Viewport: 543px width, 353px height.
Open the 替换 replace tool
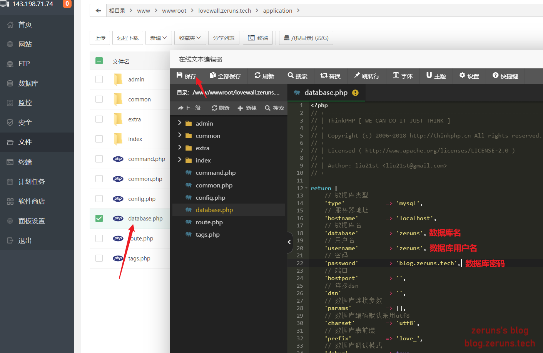[331, 76]
